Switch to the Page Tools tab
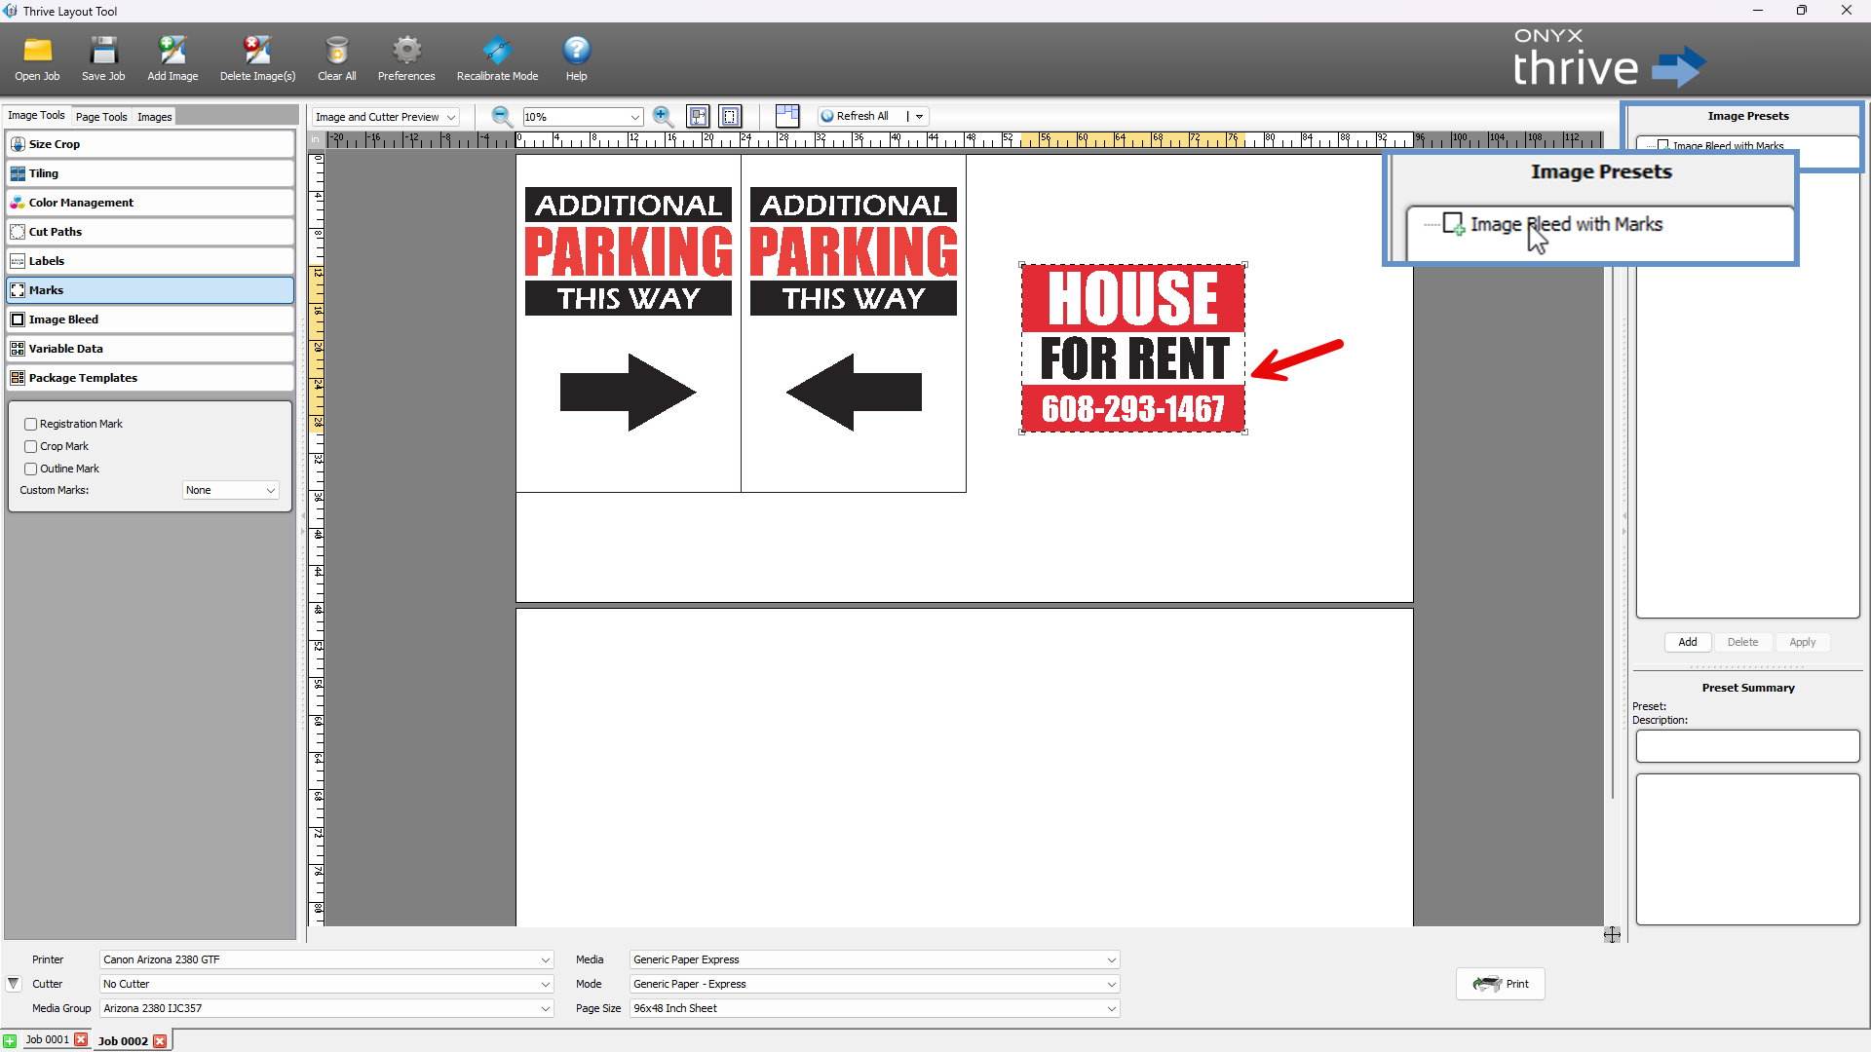Image resolution: width=1871 pixels, height=1052 pixels. pos(101,117)
